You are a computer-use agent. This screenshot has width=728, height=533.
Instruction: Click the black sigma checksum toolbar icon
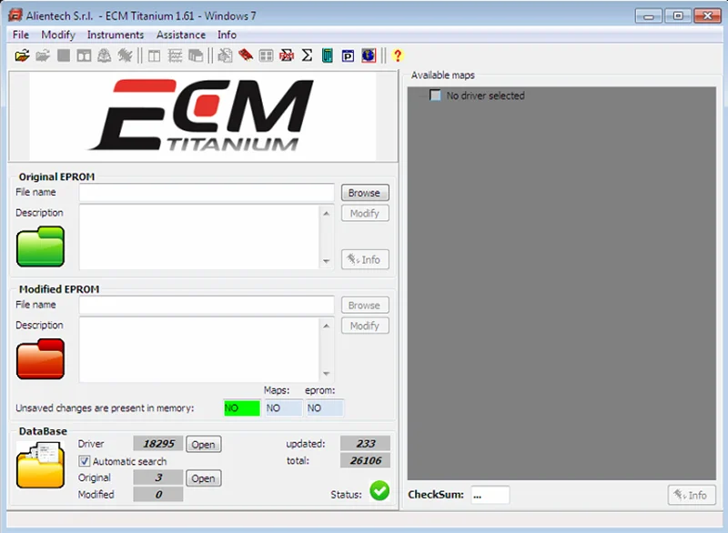(307, 55)
